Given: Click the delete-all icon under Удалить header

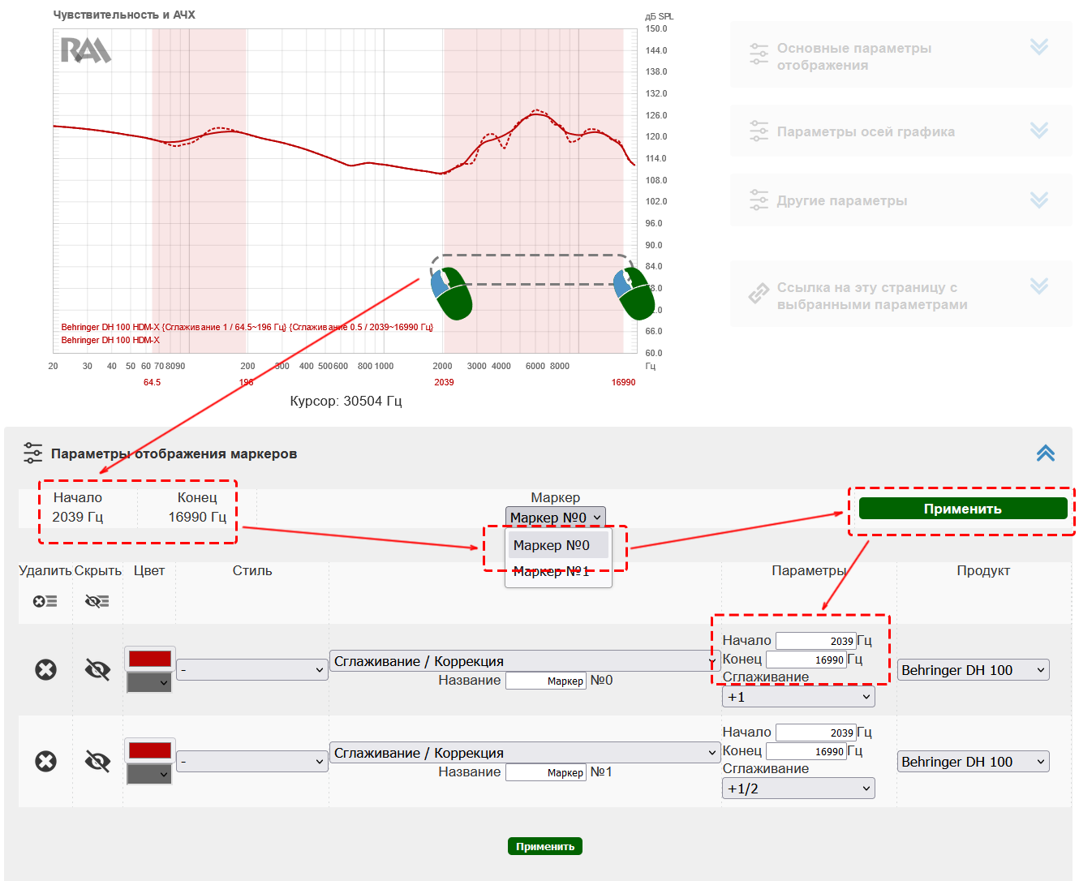Looking at the screenshot, I should 45,601.
